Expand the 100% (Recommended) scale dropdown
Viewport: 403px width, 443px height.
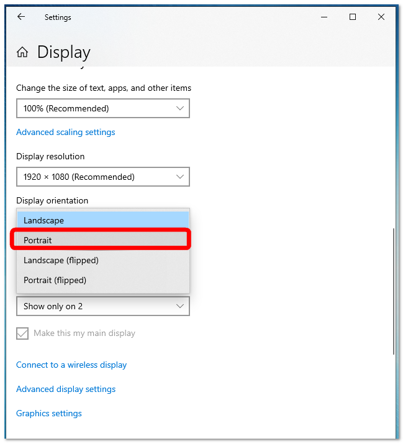[103, 108]
